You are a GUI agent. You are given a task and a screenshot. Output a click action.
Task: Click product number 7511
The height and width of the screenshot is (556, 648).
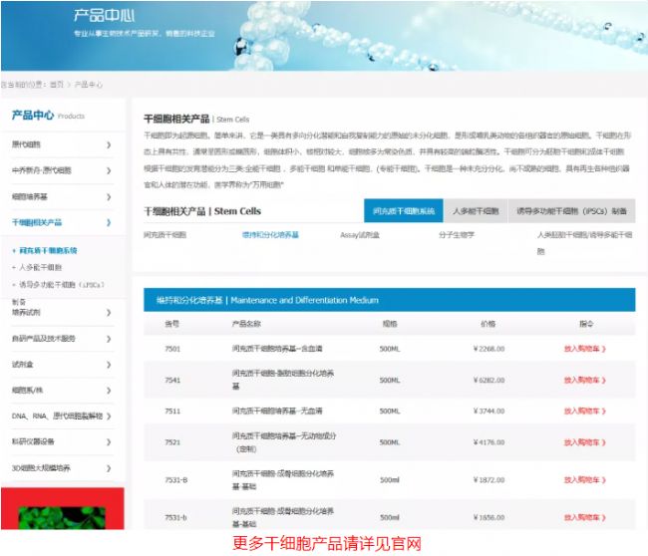pos(172,411)
